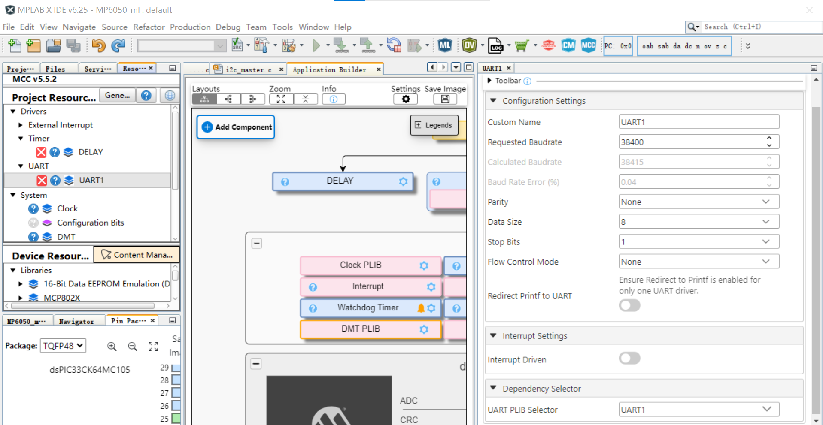Enable the Interrupt Driven switch
Screen dimensions: 823x425
(629, 358)
